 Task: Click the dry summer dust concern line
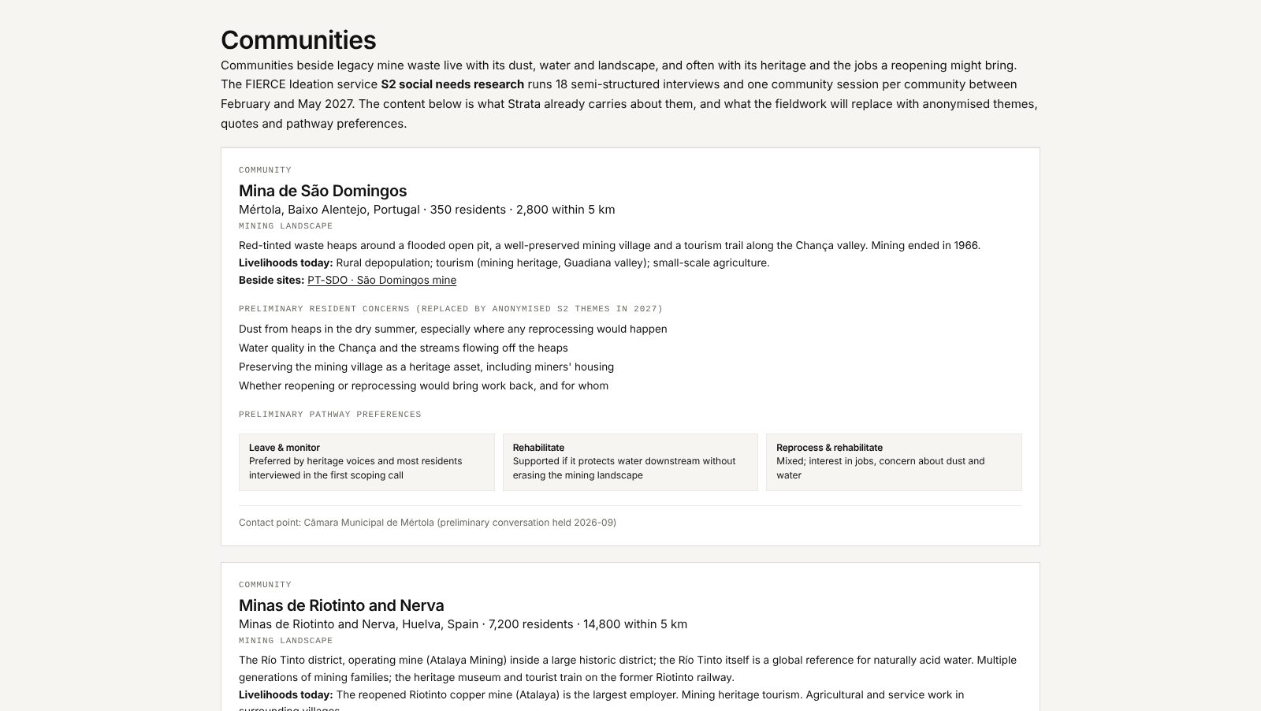coord(452,329)
